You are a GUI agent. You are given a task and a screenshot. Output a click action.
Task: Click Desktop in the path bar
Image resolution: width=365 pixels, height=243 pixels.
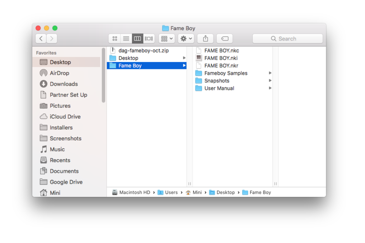click(222, 192)
